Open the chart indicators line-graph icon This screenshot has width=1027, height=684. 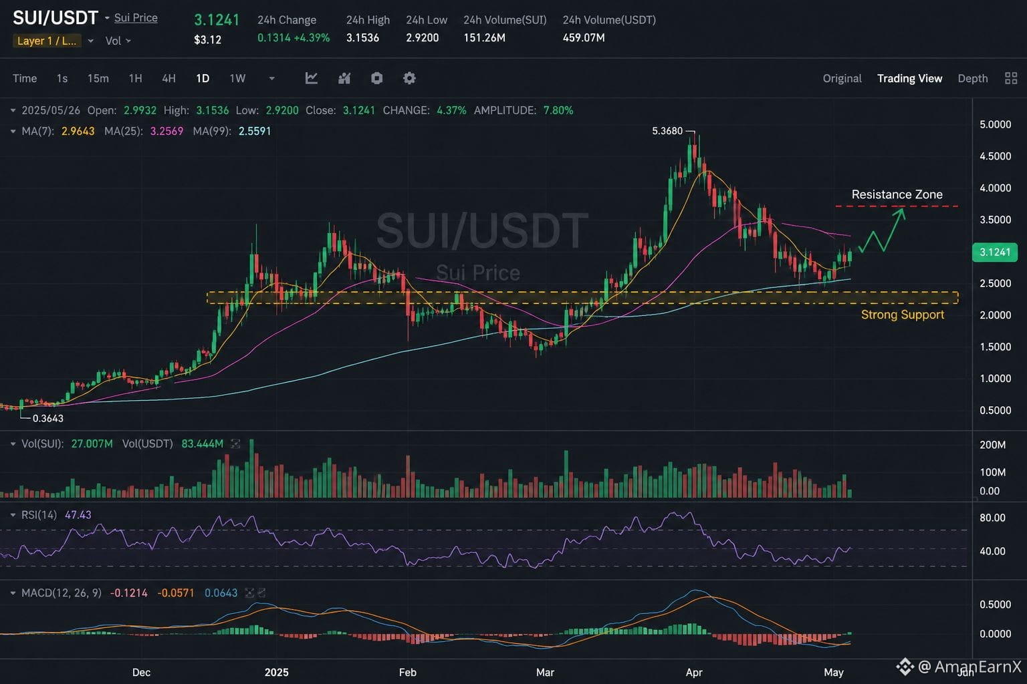coord(312,78)
